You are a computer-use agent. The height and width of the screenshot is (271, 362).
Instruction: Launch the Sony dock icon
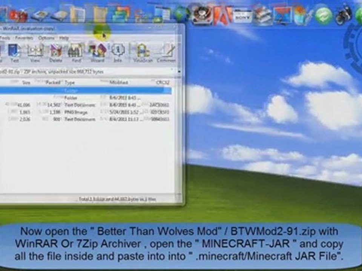pyautogui.click(x=242, y=16)
